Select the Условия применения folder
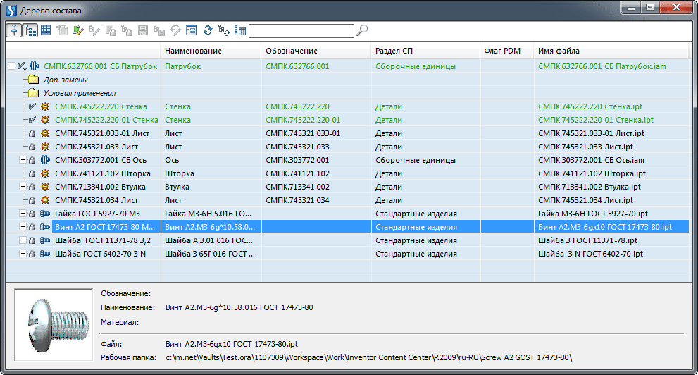The height and width of the screenshot is (375, 698). [79, 93]
